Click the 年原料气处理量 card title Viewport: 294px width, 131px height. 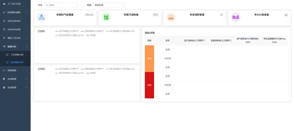point(65,15)
